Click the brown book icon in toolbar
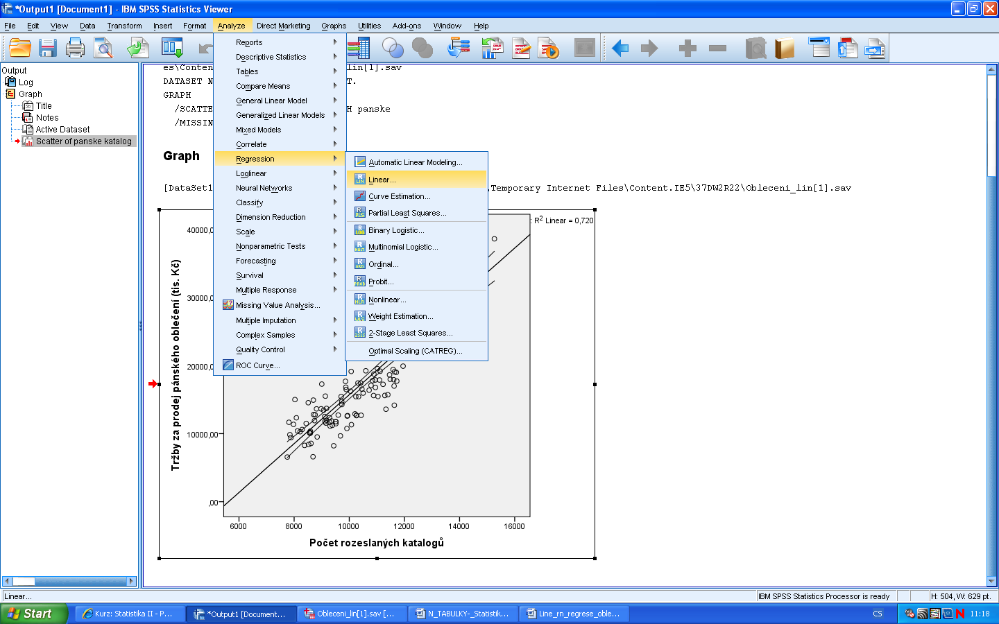This screenshot has width=999, height=624. [x=784, y=48]
